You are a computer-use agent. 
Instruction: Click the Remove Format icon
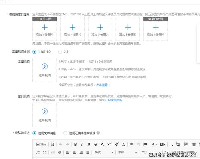point(124,144)
